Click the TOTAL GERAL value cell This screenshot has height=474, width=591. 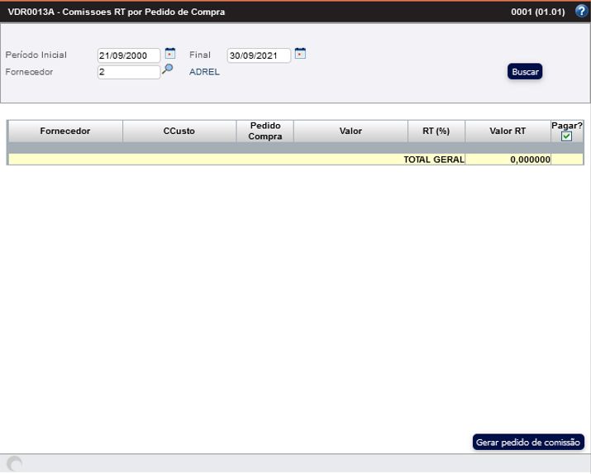[x=508, y=160]
